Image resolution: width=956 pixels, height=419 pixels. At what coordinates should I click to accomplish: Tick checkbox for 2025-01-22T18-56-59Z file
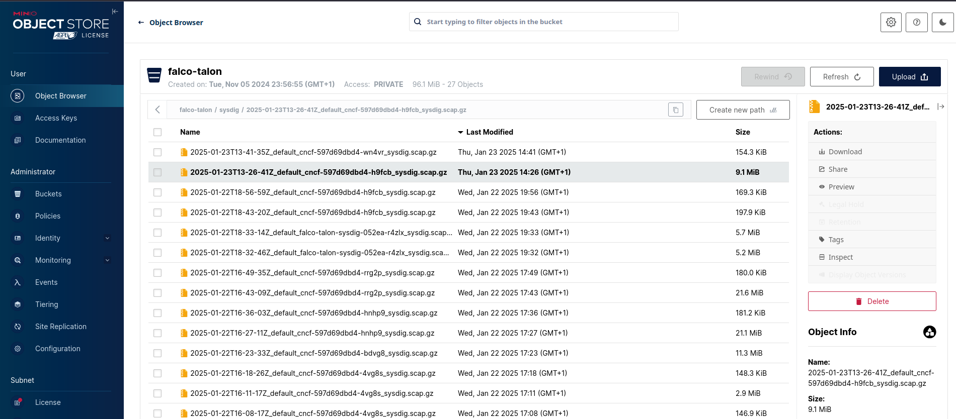(x=157, y=192)
